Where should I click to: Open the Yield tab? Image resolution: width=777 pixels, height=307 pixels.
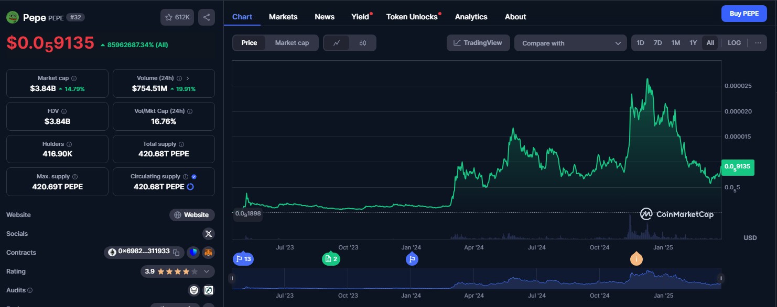click(x=360, y=17)
